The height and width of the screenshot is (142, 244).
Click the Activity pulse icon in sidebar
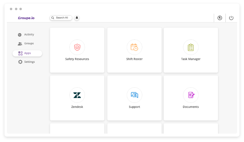tap(20, 35)
